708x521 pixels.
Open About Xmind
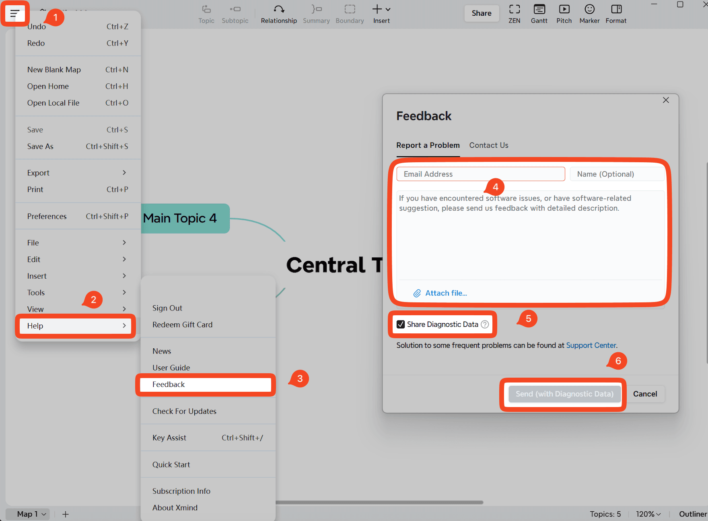(x=208, y=508)
